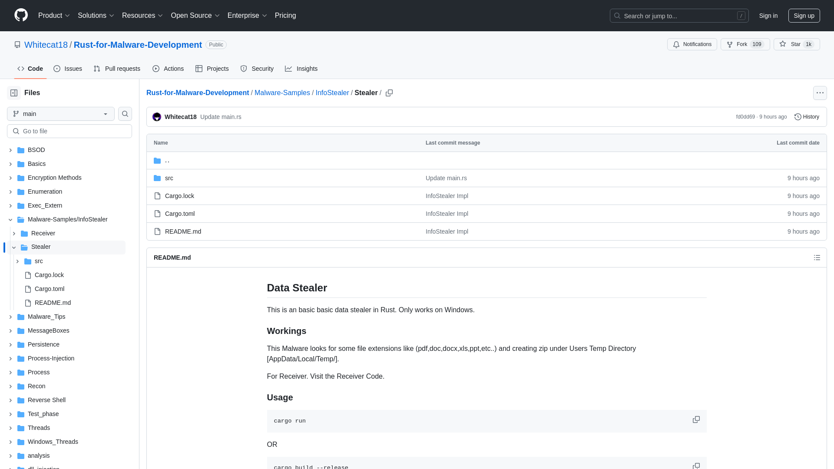834x469 pixels.
Task: Focus the Go to file input
Action: point(69,131)
